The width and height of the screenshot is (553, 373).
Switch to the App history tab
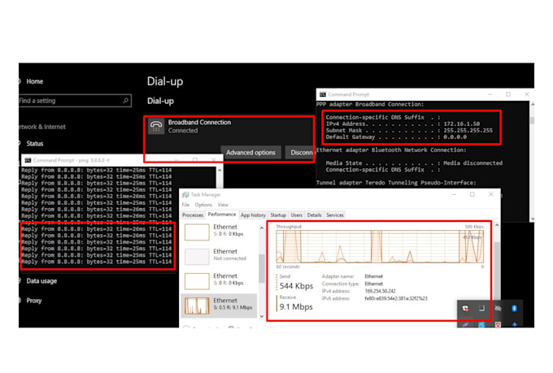(253, 215)
